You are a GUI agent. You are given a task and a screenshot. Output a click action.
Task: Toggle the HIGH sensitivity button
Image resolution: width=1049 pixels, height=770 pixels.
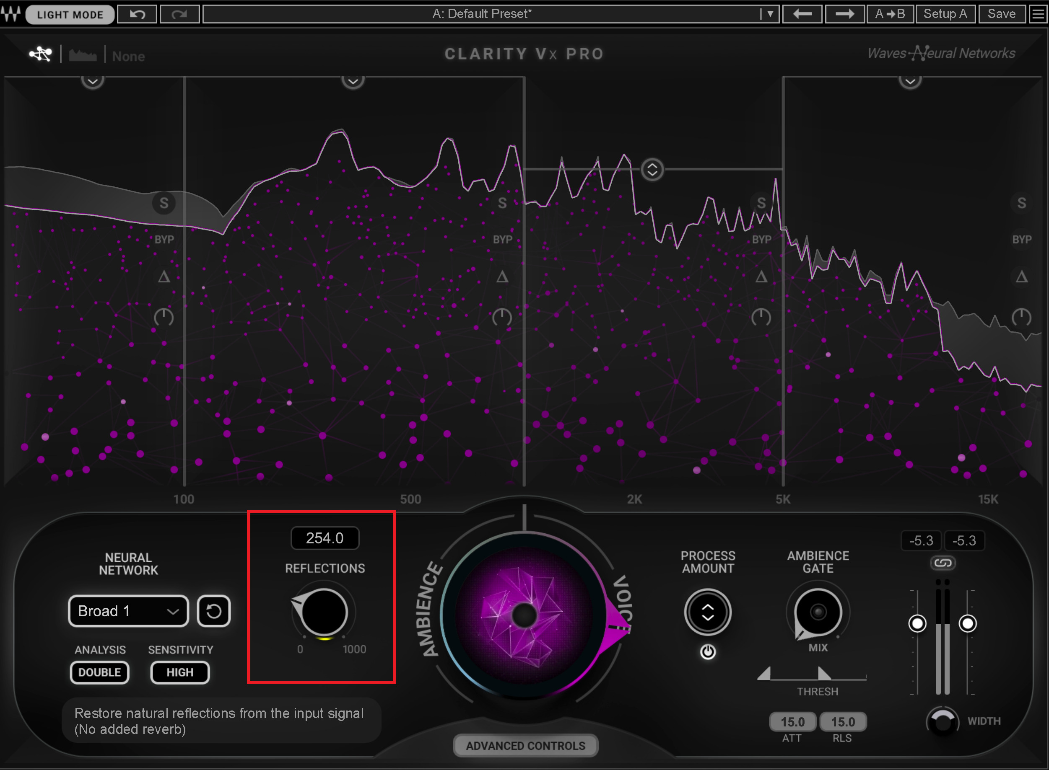click(x=180, y=672)
